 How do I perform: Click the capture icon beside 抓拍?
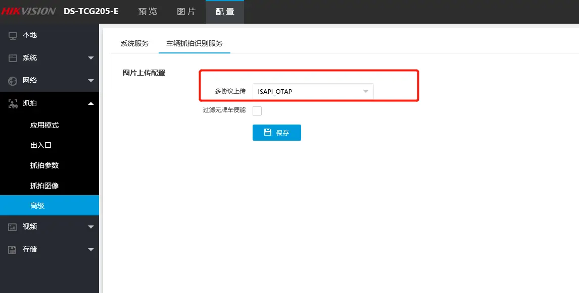click(x=13, y=103)
